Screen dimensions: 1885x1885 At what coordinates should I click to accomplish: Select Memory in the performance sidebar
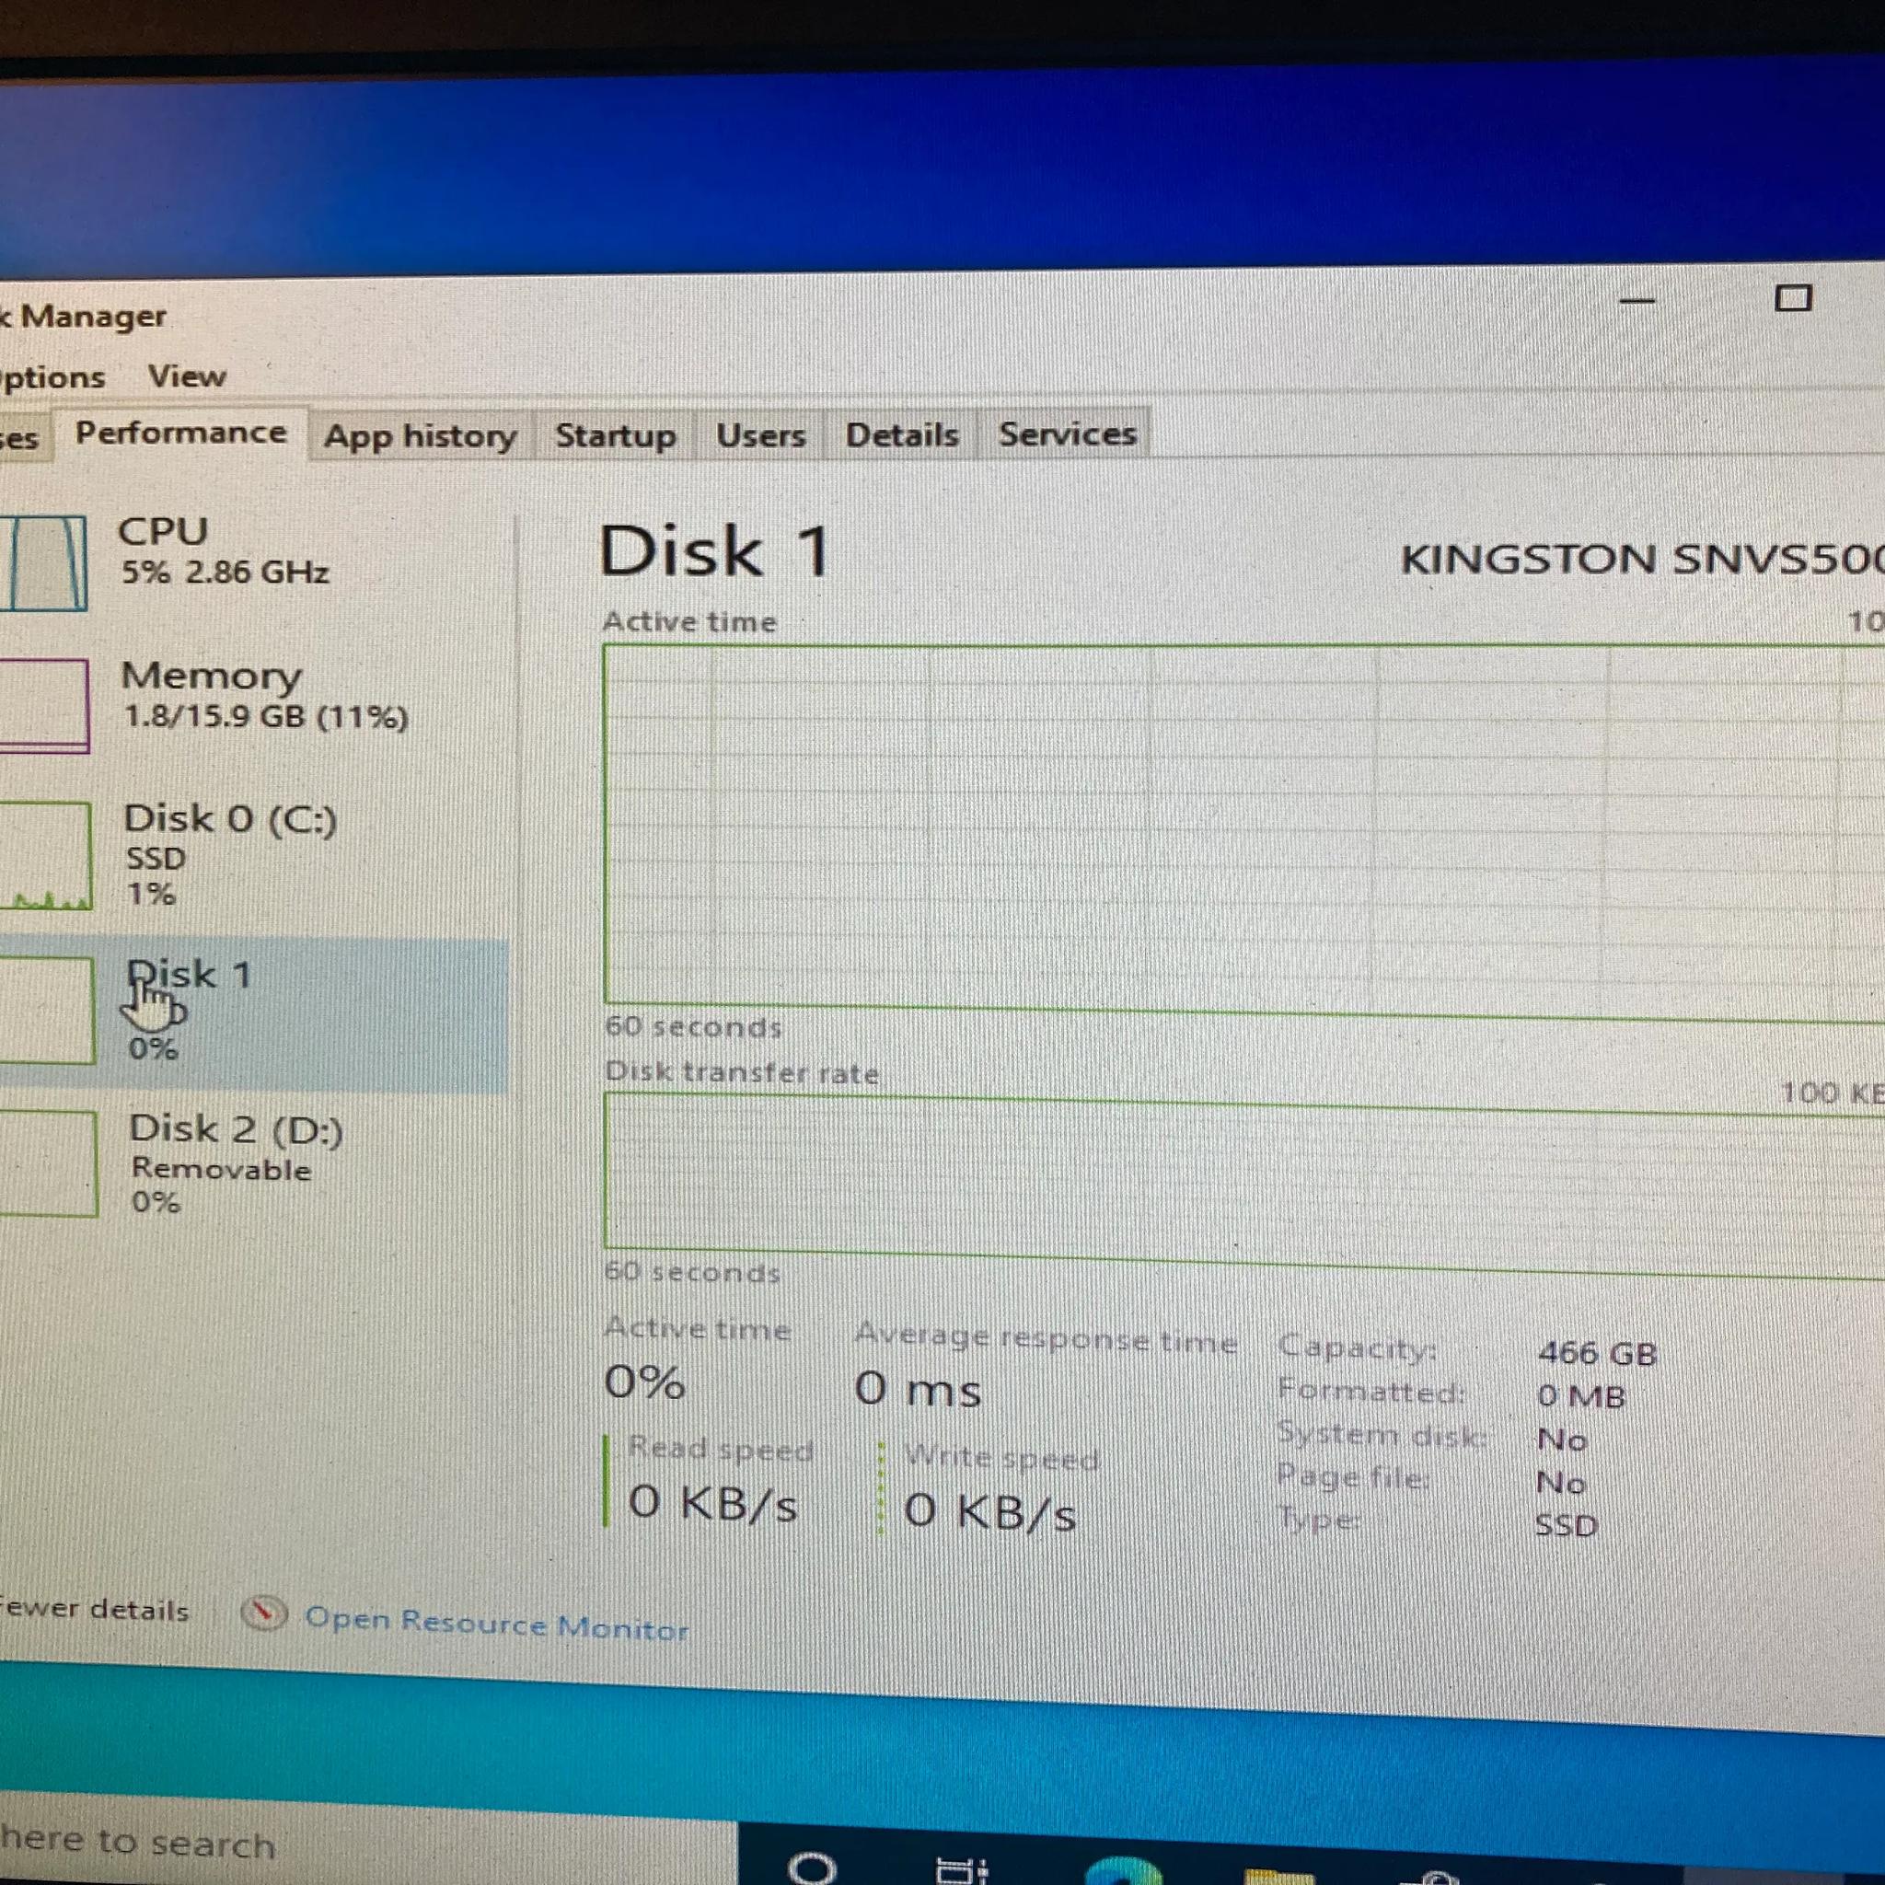254,704
